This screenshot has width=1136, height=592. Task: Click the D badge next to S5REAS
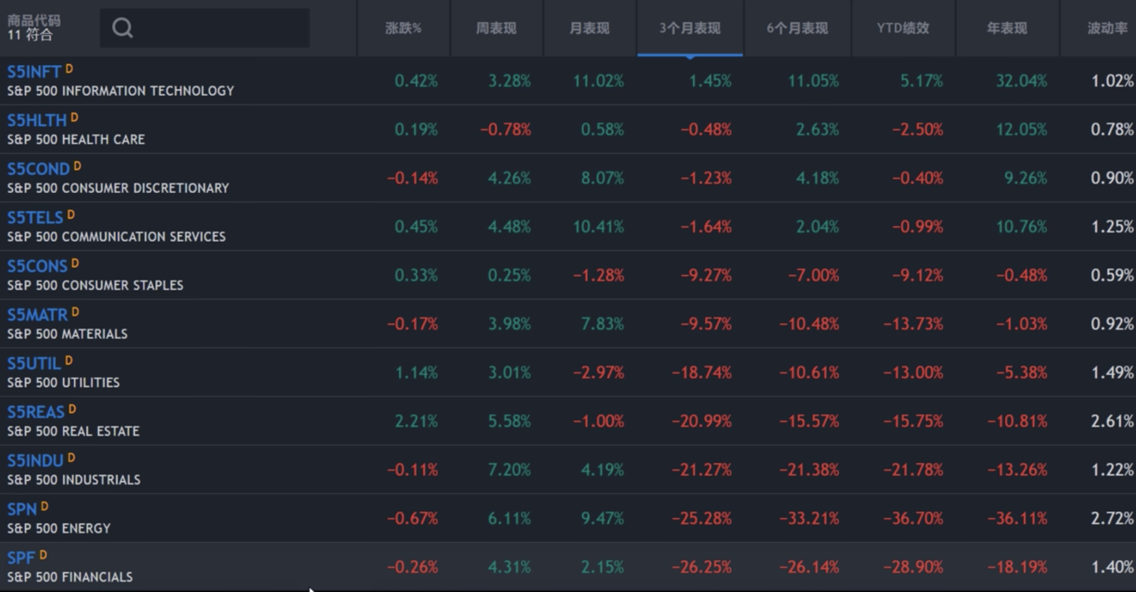coord(72,409)
